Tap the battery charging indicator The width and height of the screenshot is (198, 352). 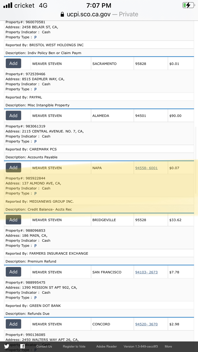(x=188, y=5)
